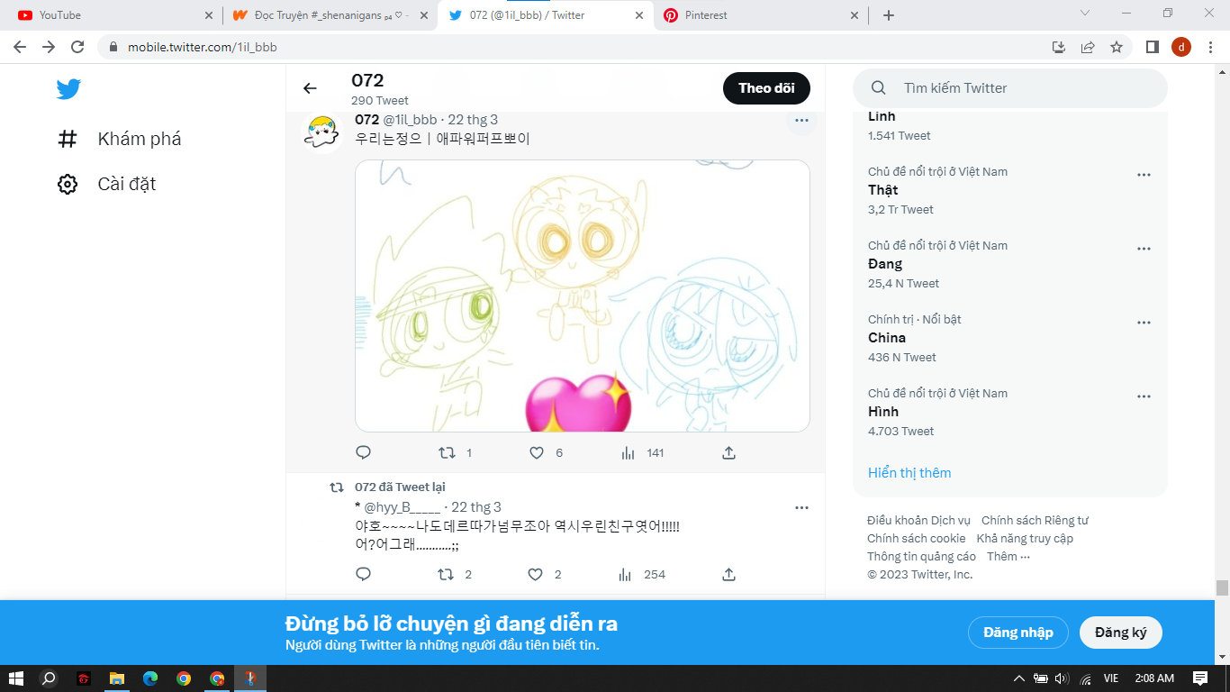Open the sketch drawing image in tweet
The image size is (1230, 692).
582,296
